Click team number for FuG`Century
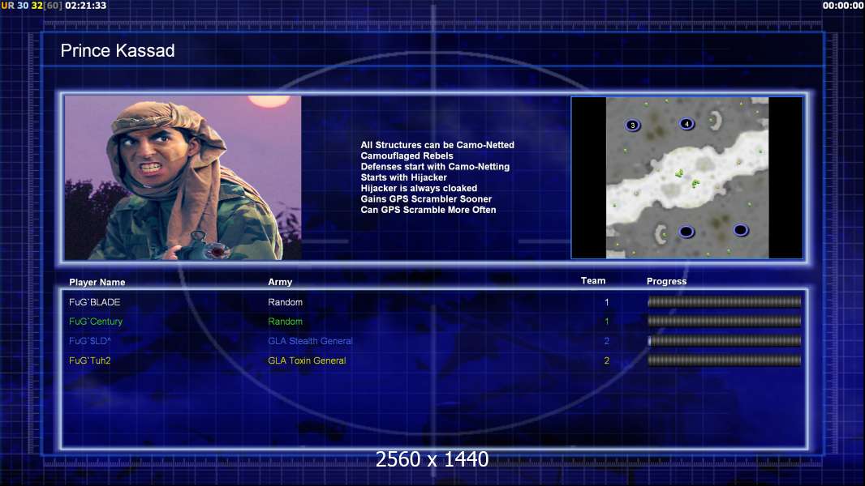The image size is (865, 486). [x=607, y=322]
